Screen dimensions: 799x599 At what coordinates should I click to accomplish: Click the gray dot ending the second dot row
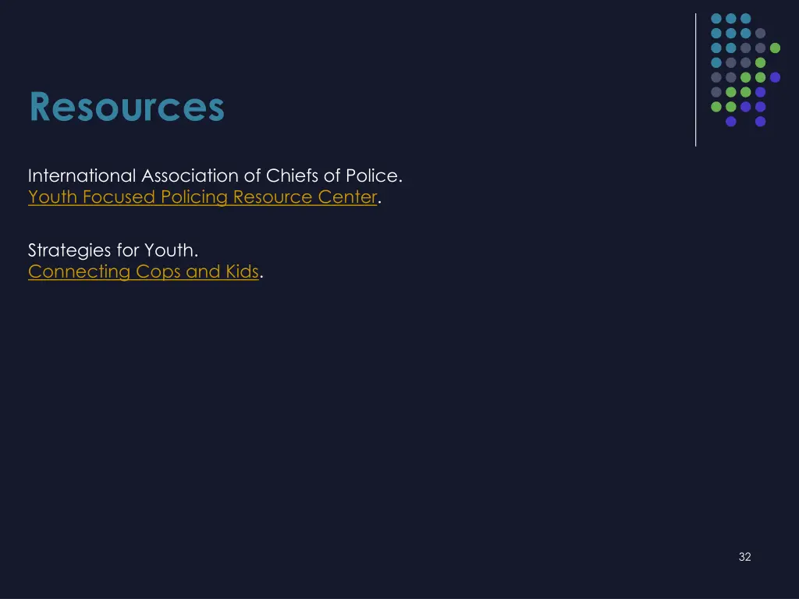click(761, 34)
